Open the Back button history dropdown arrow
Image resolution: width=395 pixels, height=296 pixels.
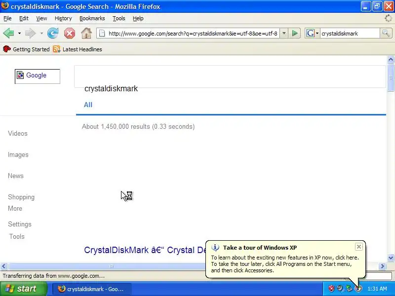pos(19,33)
